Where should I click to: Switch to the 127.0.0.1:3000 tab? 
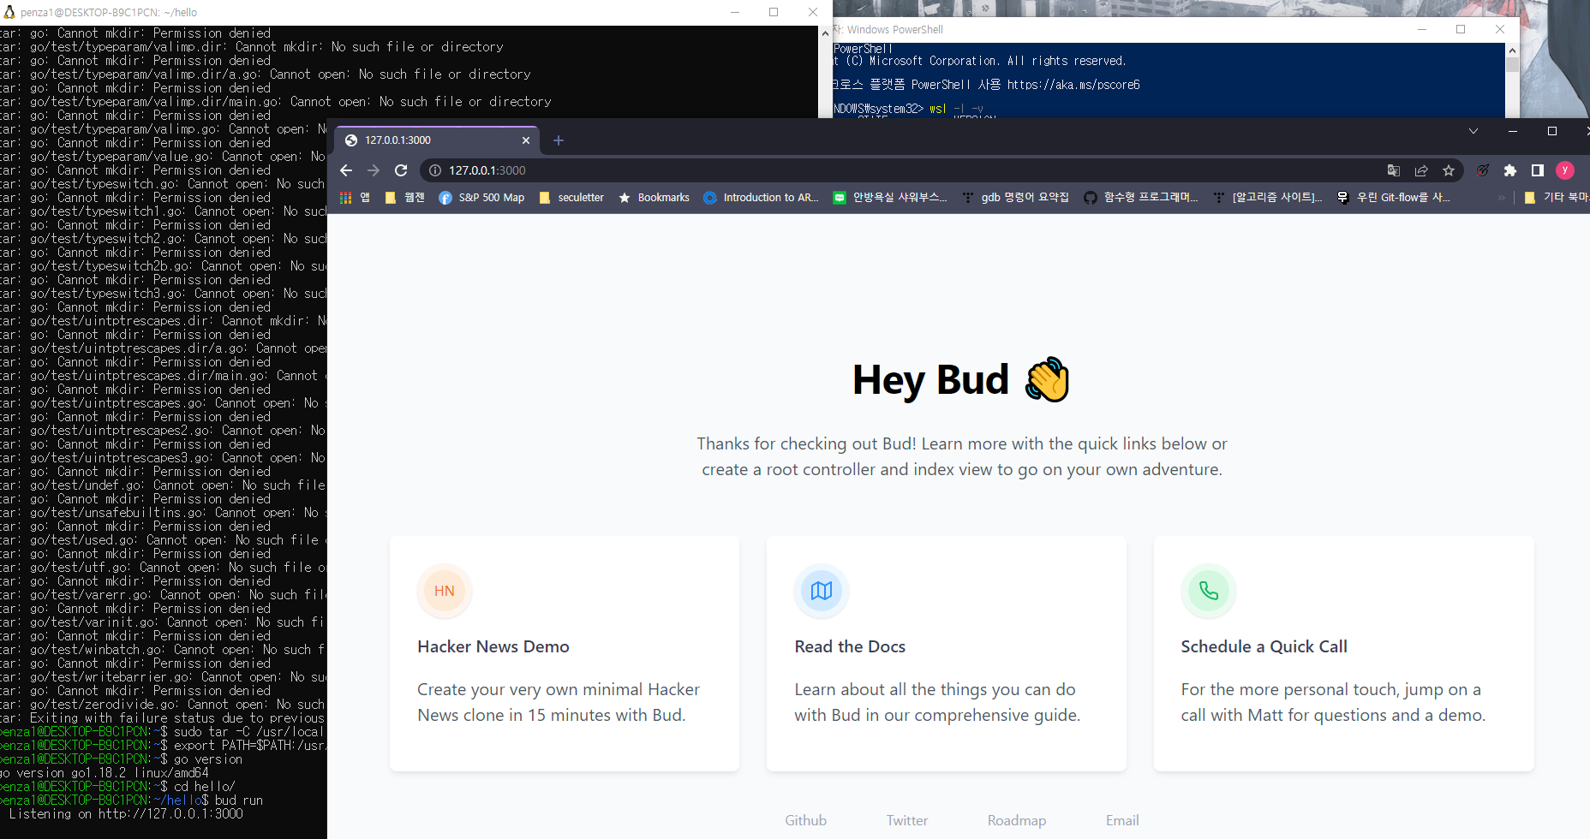point(428,140)
